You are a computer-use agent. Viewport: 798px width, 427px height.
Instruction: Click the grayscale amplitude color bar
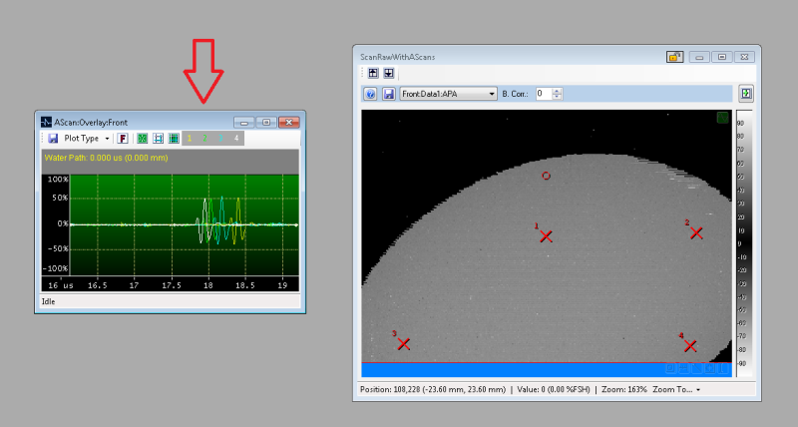744,243
